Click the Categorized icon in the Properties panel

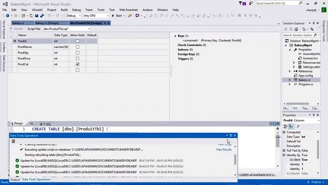285,126
